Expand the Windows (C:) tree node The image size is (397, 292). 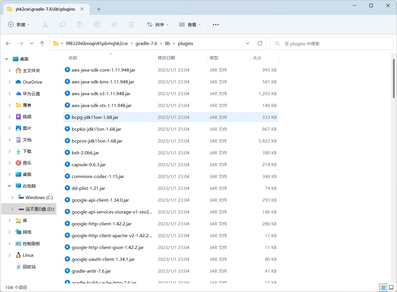click(x=12, y=197)
